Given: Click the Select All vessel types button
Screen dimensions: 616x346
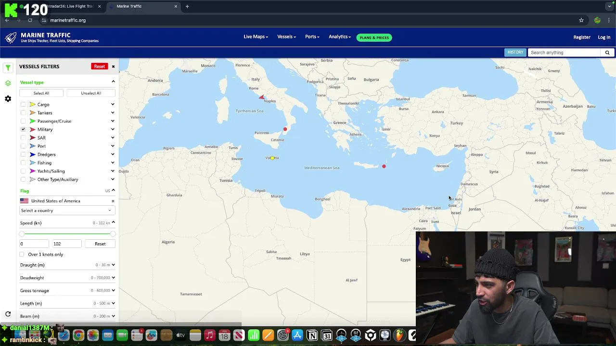Looking at the screenshot, I should [41, 93].
